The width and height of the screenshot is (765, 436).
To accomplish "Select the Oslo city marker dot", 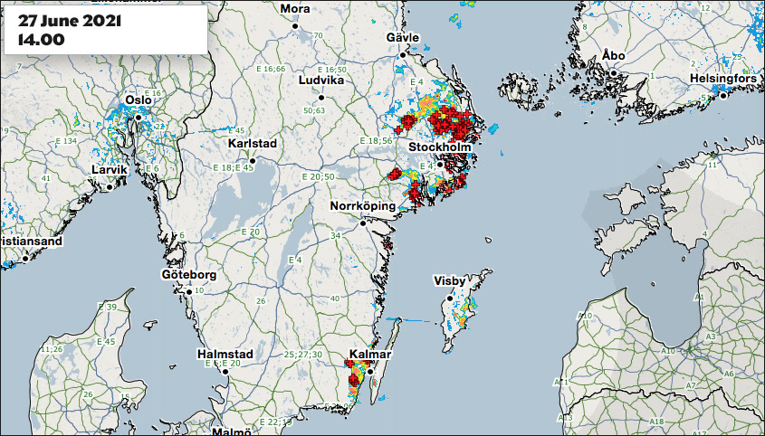I will 138,116.
